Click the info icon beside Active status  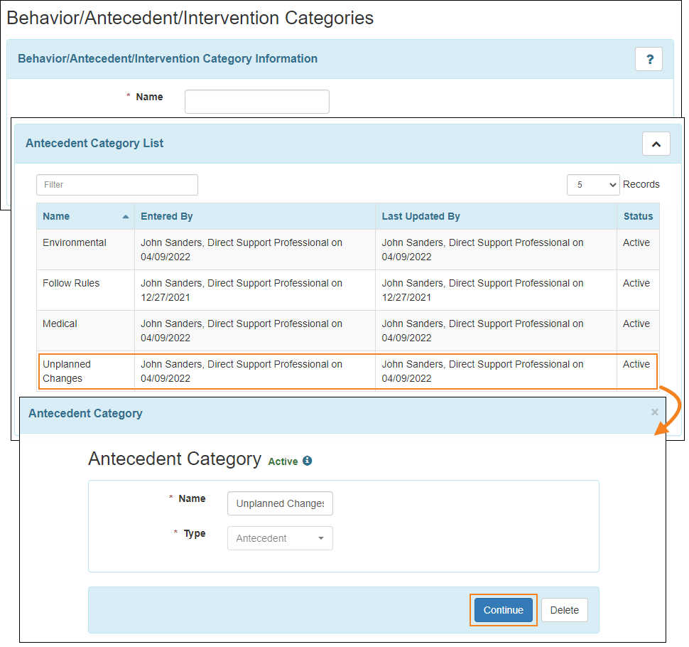308,461
